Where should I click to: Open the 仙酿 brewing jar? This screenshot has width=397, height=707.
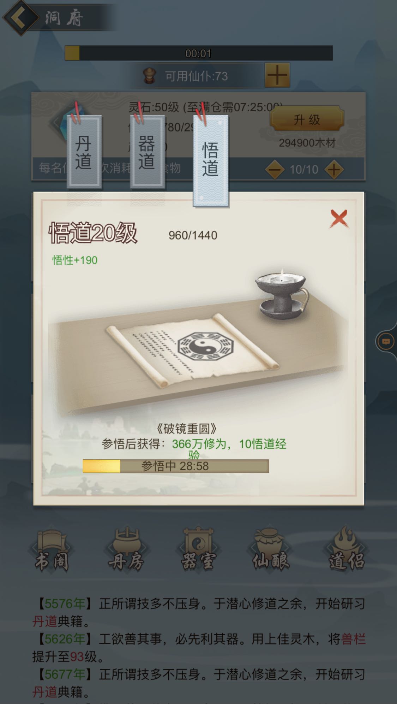point(271,550)
